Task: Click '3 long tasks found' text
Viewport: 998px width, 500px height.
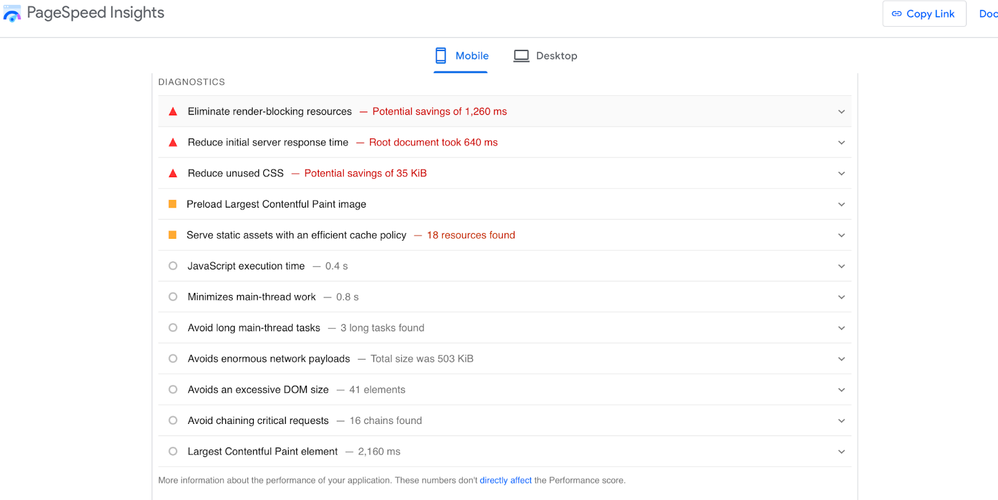Action: pos(382,328)
